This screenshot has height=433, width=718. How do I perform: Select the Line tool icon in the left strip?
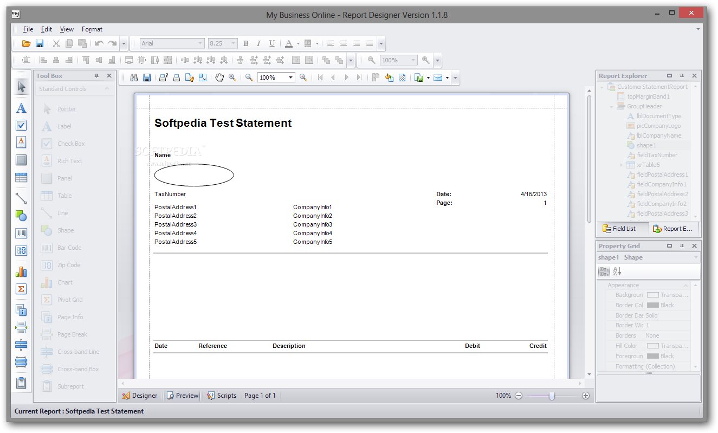point(21,198)
